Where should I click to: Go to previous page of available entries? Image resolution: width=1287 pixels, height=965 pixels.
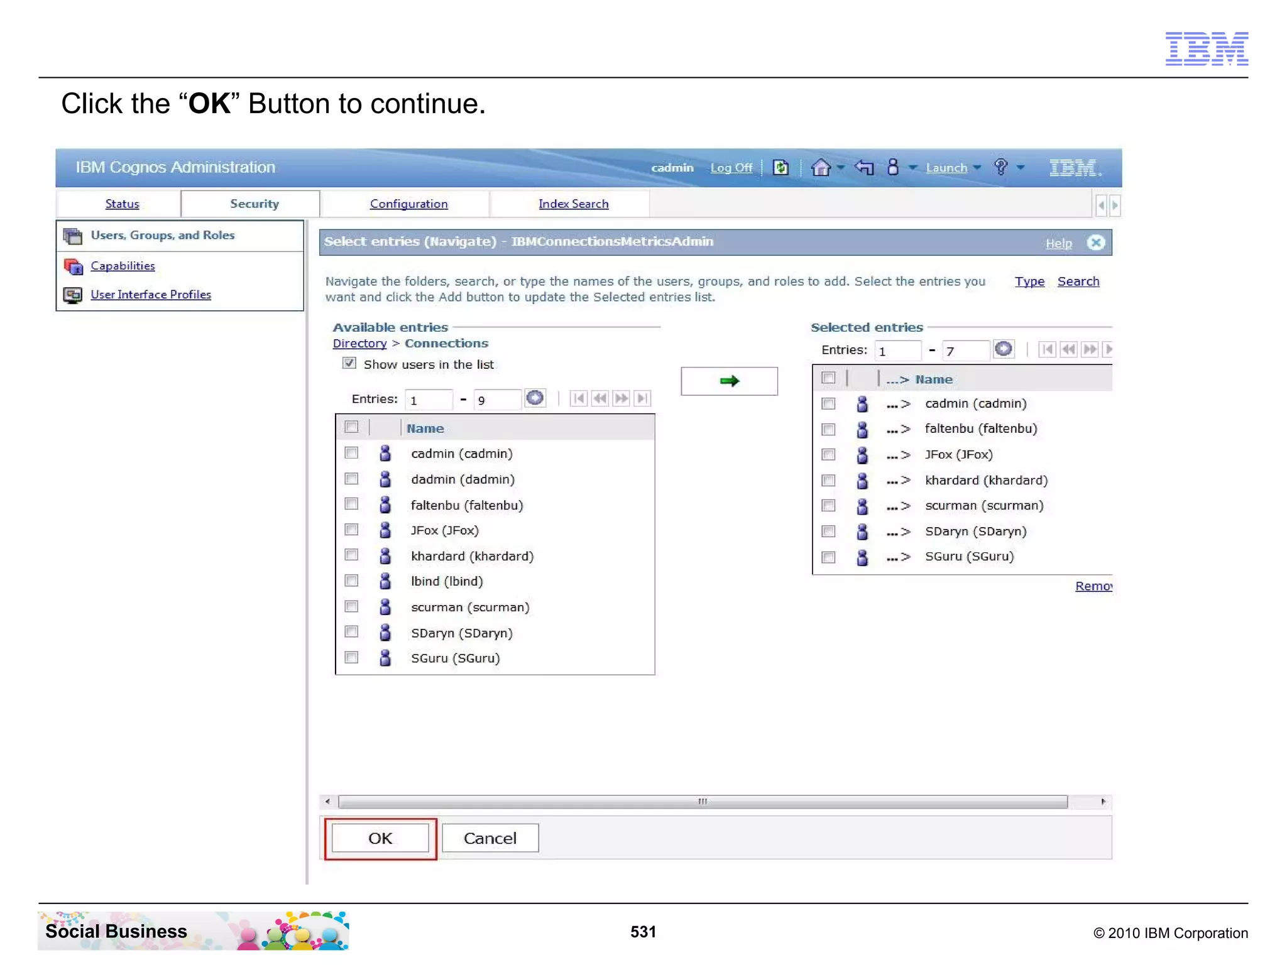click(600, 398)
